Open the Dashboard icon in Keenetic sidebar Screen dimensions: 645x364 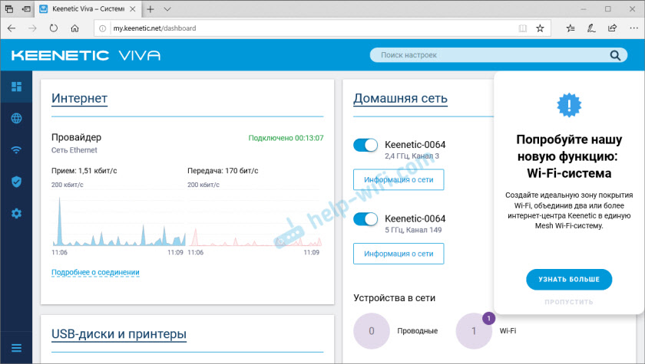(16, 87)
